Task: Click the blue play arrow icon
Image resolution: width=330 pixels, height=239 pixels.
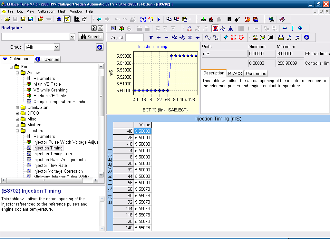Action: pyautogui.click(x=159, y=19)
